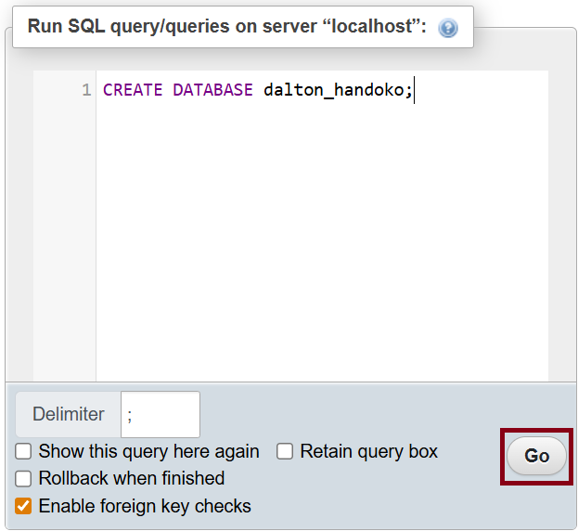Click the CREATE keyword in the query
The image size is (578, 531).
pos(133,90)
